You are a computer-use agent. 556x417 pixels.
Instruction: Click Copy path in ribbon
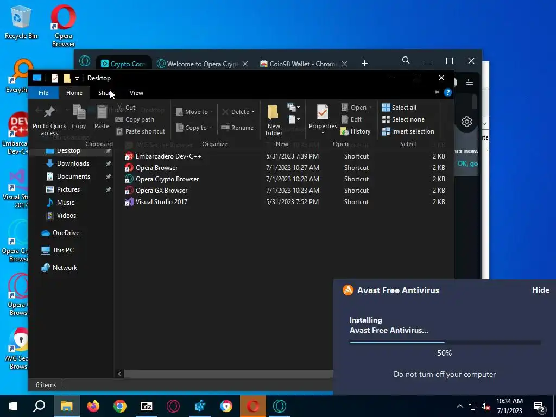[135, 119]
